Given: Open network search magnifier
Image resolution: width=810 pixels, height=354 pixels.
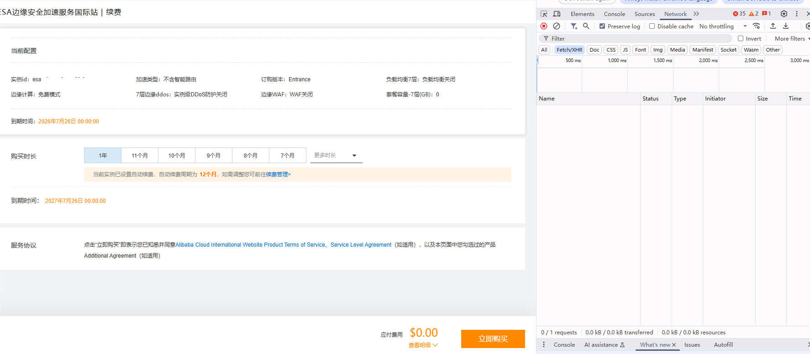Looking at the screenshot, I should [x=586, y=26].
